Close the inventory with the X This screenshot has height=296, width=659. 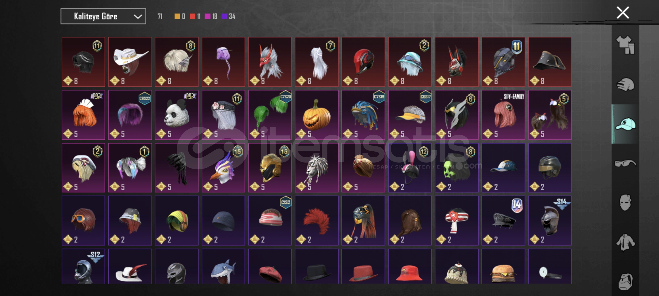tap(623, 13)
